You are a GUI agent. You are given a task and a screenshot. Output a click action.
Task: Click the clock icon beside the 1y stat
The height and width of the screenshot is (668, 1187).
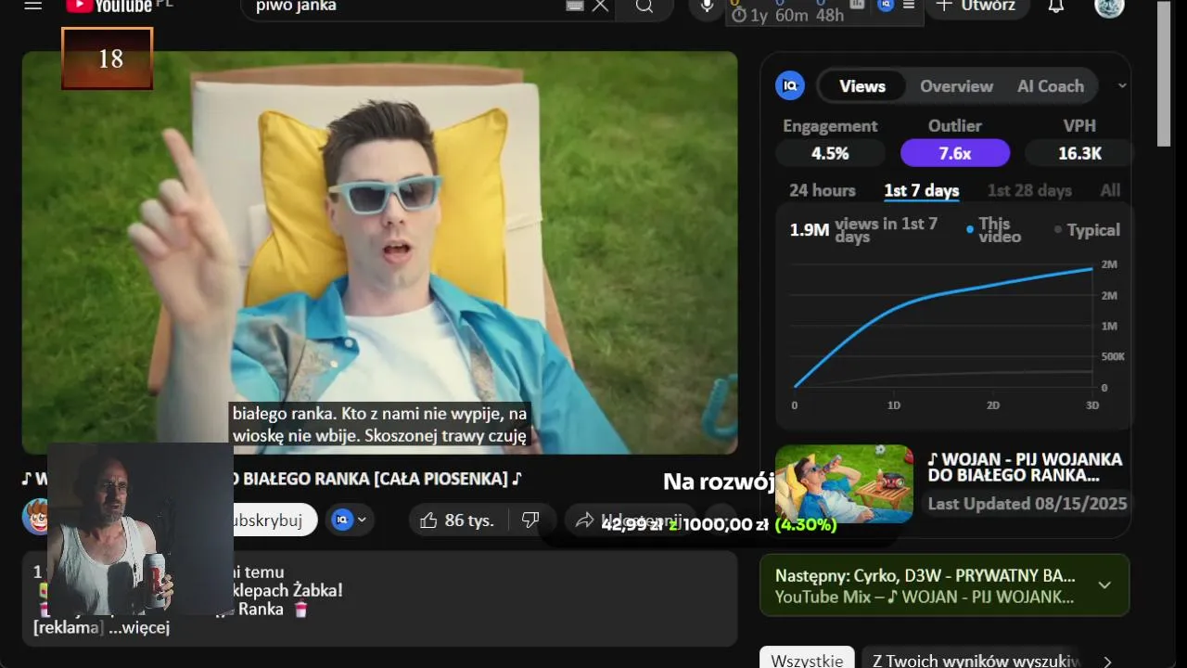coord(739,16)
